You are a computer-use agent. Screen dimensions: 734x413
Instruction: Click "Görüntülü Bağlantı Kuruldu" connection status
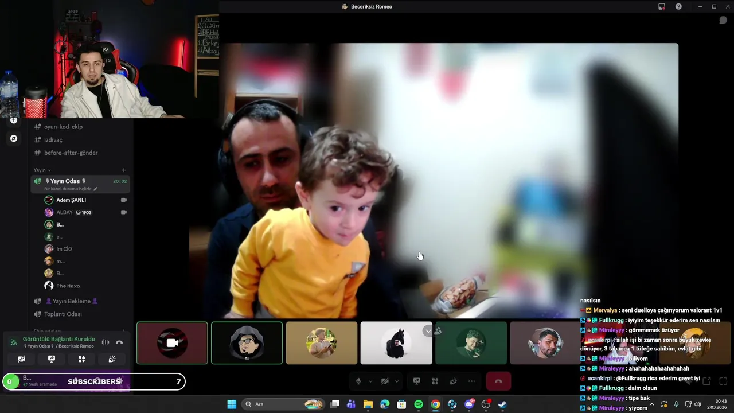pyautogui.click(x=58, y=339)
